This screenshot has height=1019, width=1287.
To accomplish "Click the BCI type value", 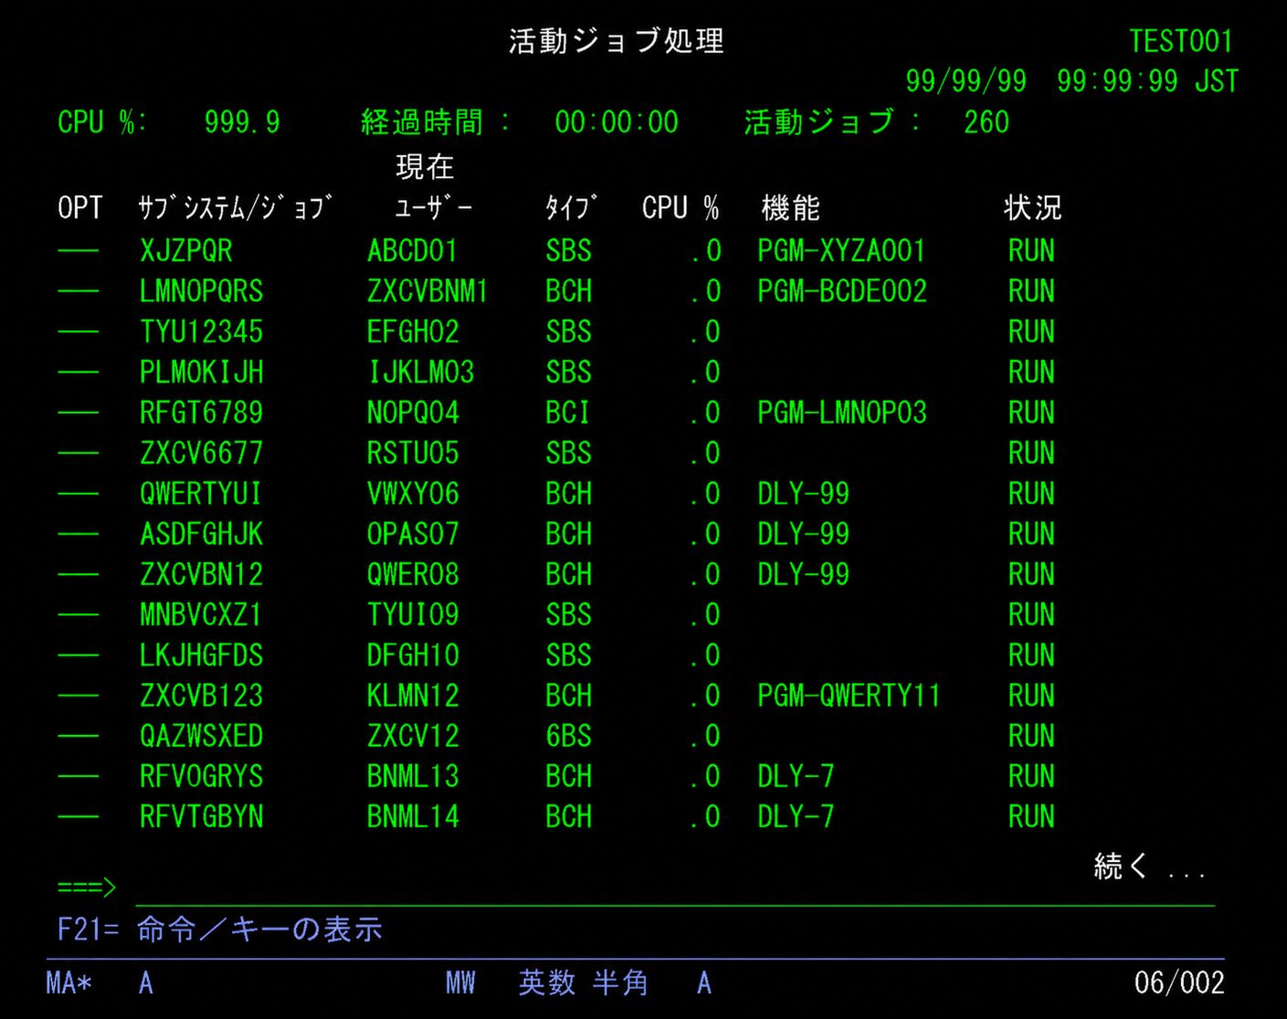I will coord(567,413).
